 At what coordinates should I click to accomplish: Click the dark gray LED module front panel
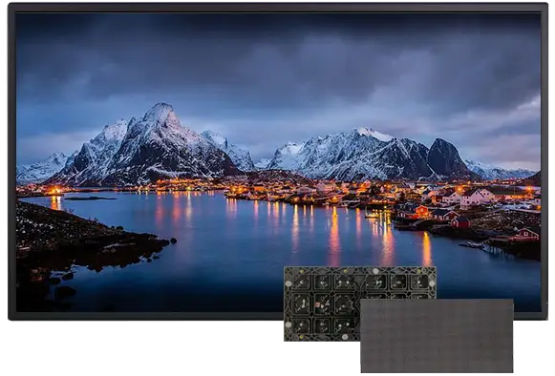click(x=437, y=335)
